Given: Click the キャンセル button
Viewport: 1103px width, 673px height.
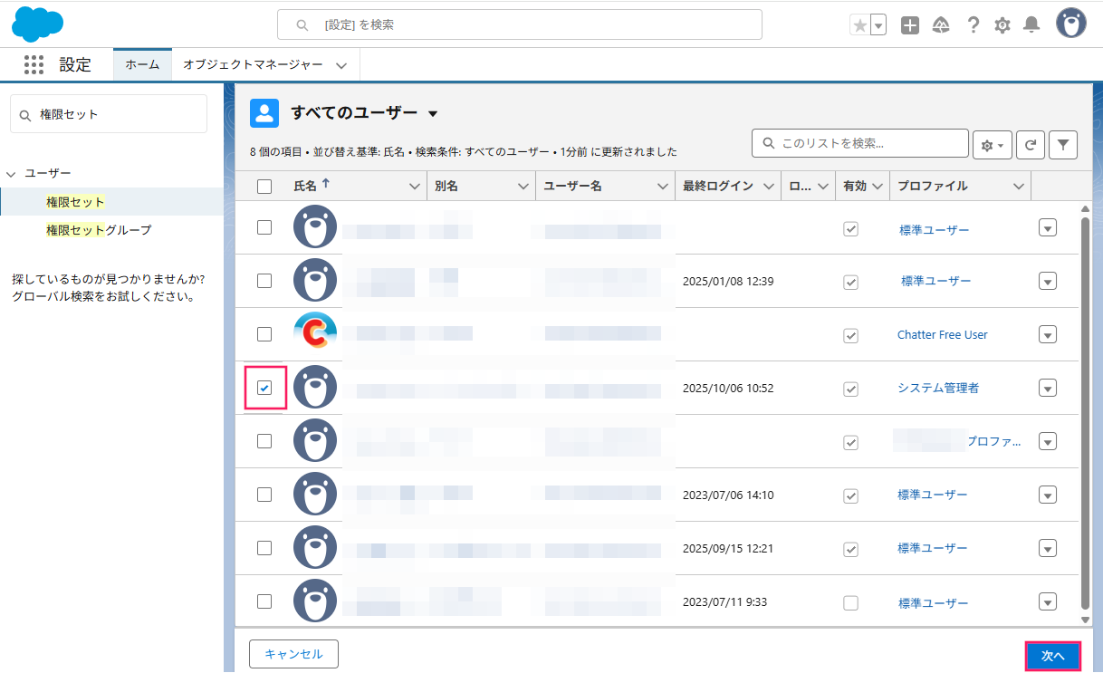Looking at the screenshot, I should click(293, 654).
